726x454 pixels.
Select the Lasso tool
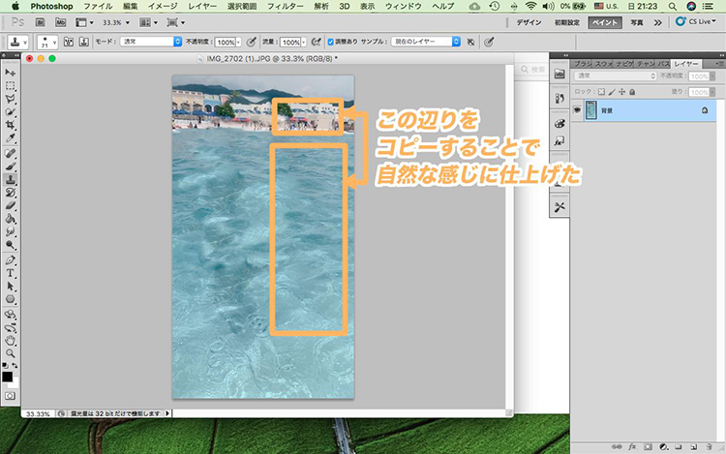tap(11, 99)
